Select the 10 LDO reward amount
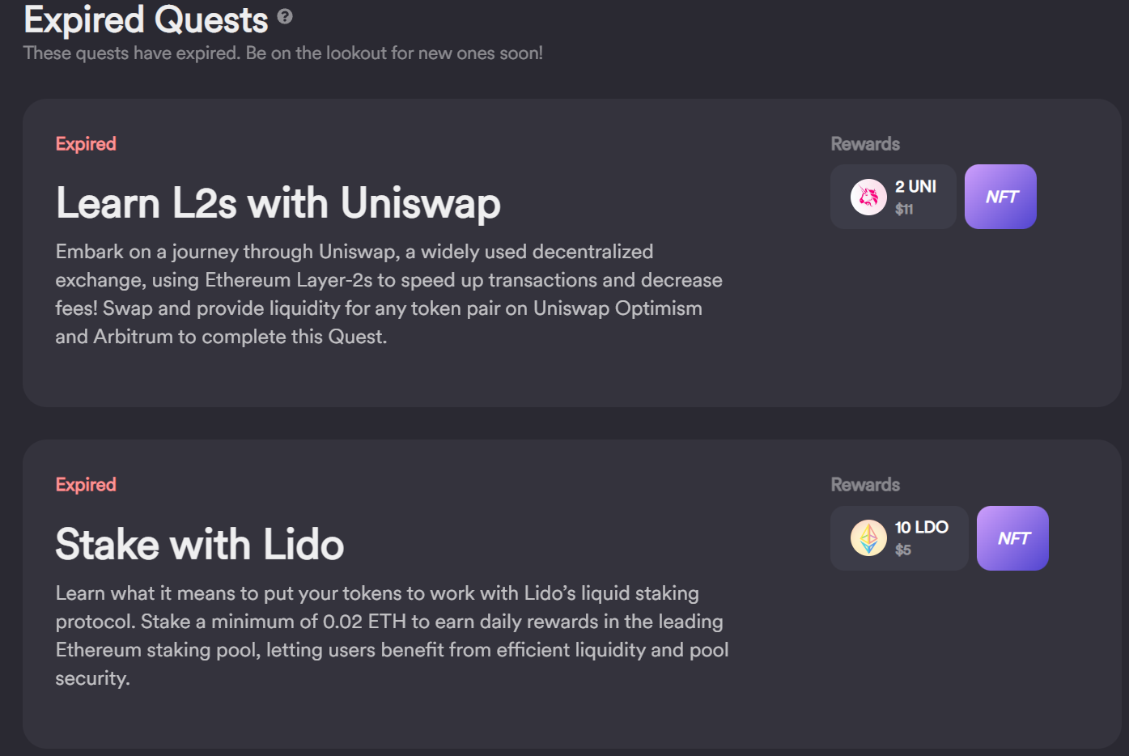The image size is (1129, 756). [x=921, y=528]
